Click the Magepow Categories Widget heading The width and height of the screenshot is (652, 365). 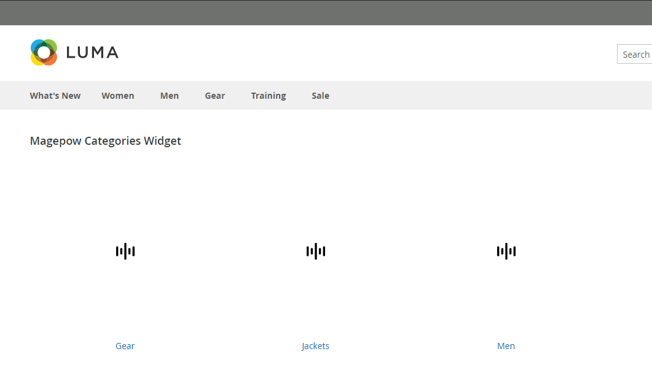click(106, 141)
